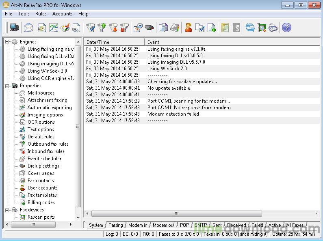Select the 'Modem detection failed' log row

(x=202, y=114)
